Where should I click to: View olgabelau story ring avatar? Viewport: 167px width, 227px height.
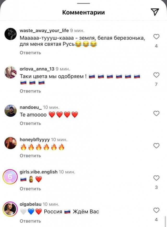(10, 209)
